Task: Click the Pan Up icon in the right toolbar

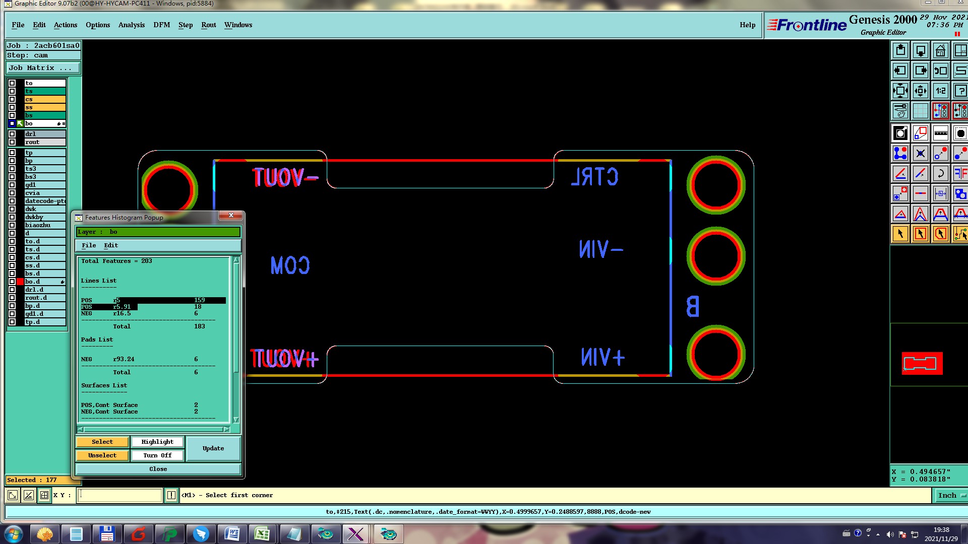Action: (x=900, y=51)
